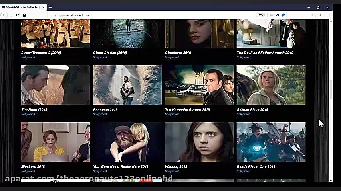The height and width of the screenshot is (191, 341).
Task: Click the site information icon in address bar
Action: (56, 15)
